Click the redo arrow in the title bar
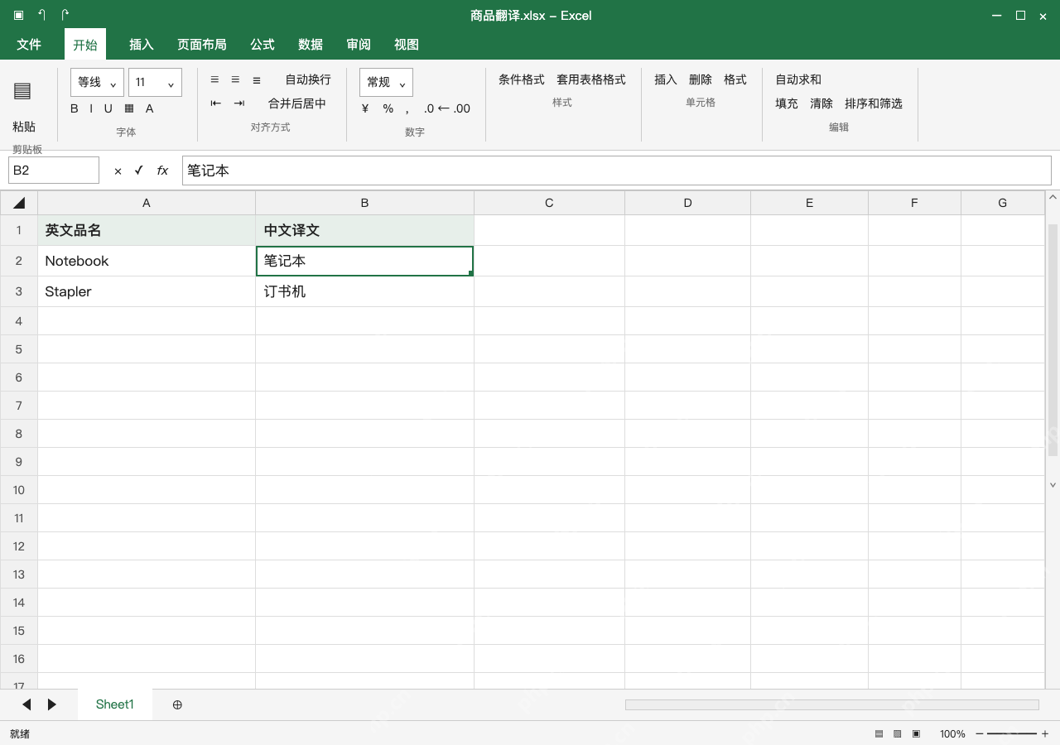The image size is (1060, 745). (x=65, y=15)
